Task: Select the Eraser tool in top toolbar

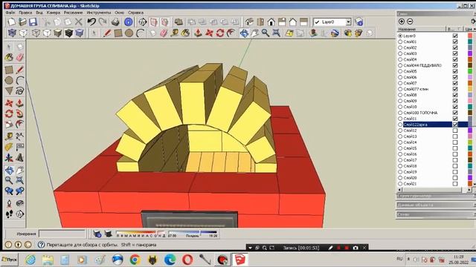Action: 164,33
